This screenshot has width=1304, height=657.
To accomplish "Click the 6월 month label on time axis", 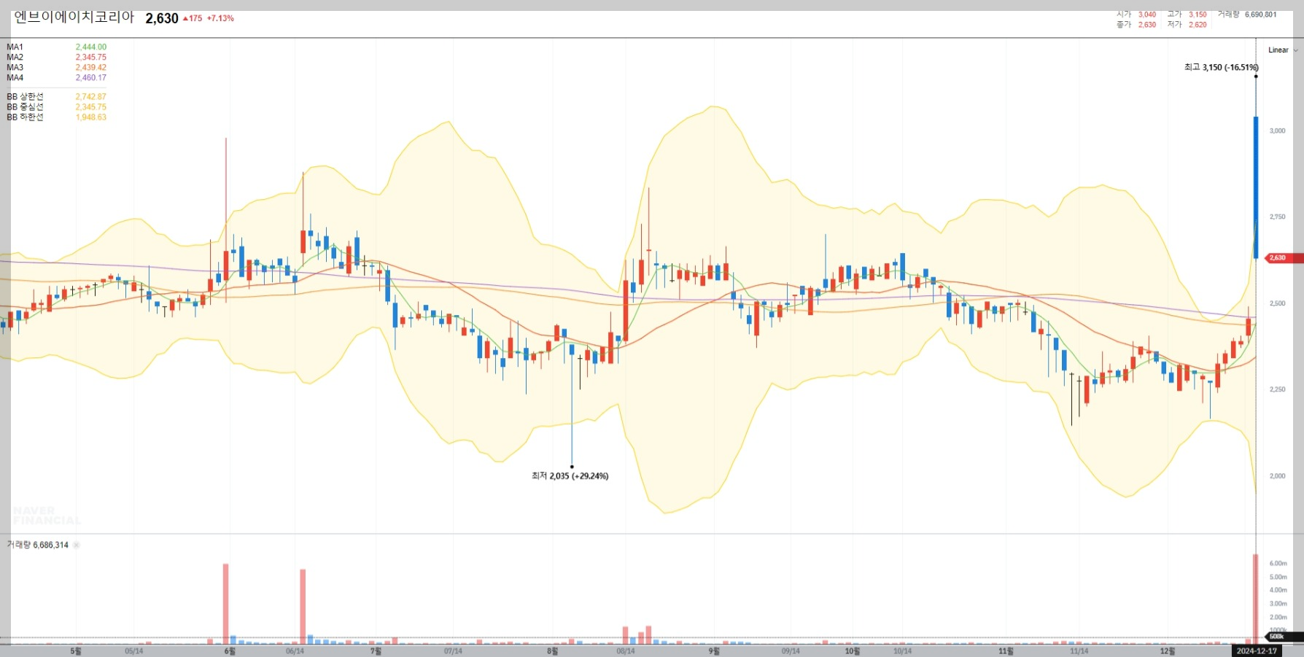I will pos(230,651).
